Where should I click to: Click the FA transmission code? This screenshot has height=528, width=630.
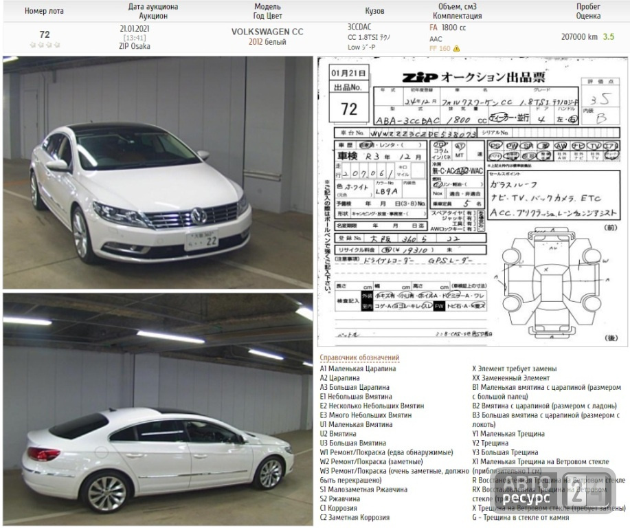pyautogui.click(x=434, y=27)
